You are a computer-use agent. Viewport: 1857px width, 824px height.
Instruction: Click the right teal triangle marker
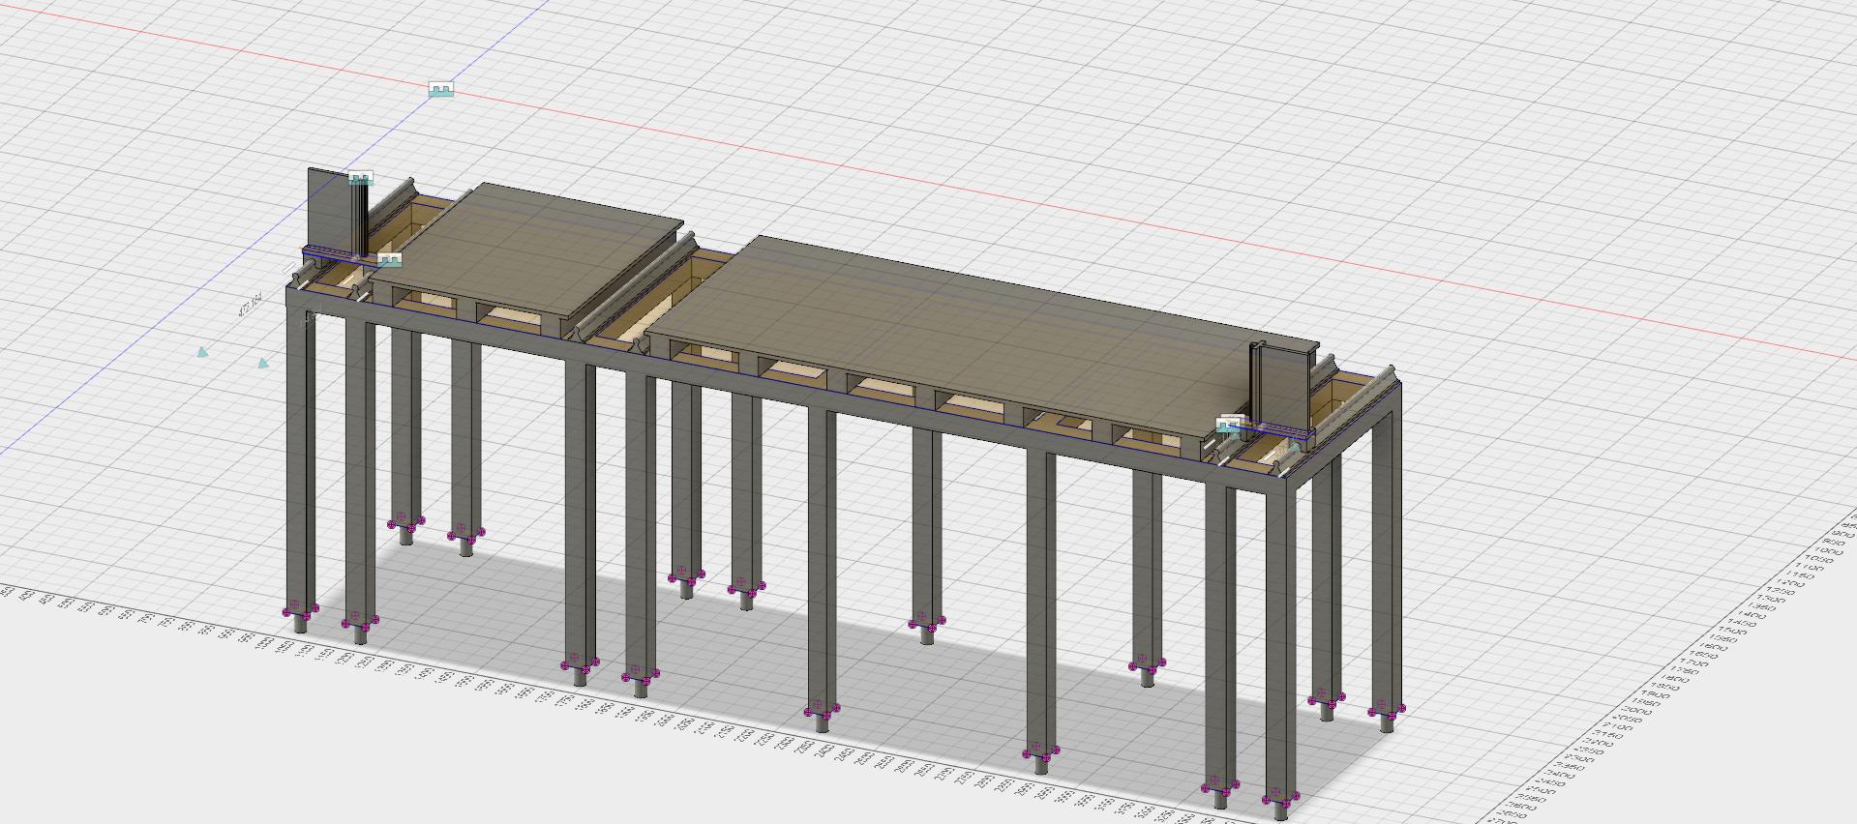click(264, 363)
